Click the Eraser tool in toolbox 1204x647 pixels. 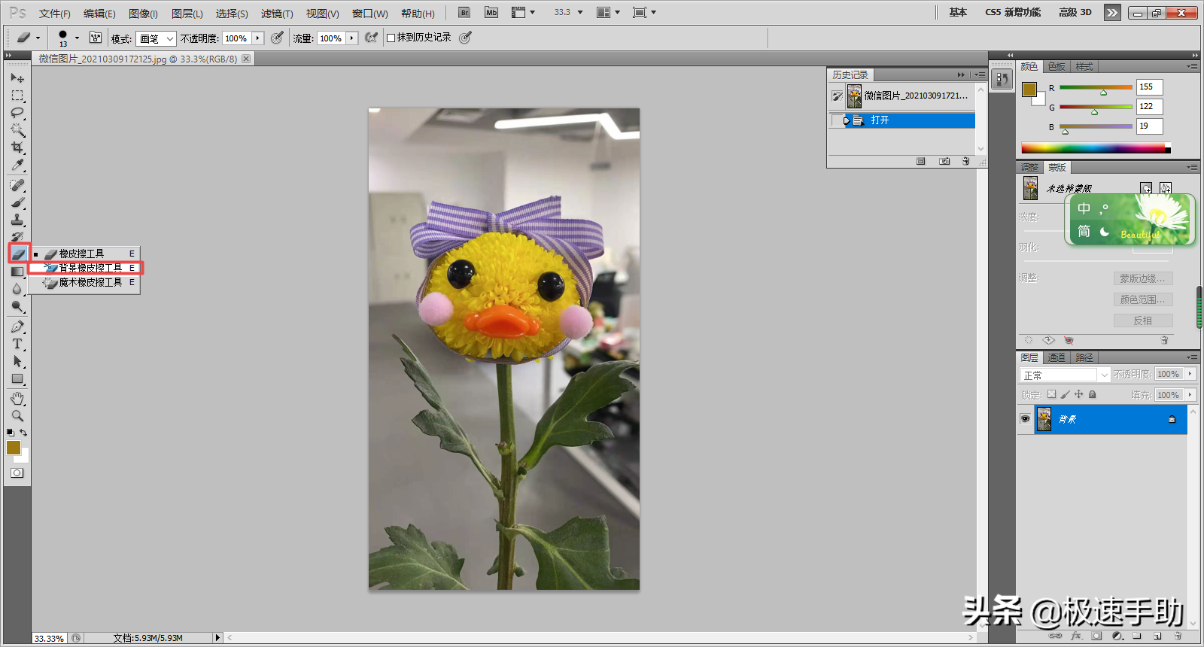coord(19,254)
